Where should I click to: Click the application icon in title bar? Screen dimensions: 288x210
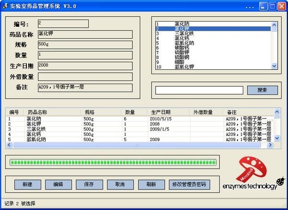[x=5, y=6]
